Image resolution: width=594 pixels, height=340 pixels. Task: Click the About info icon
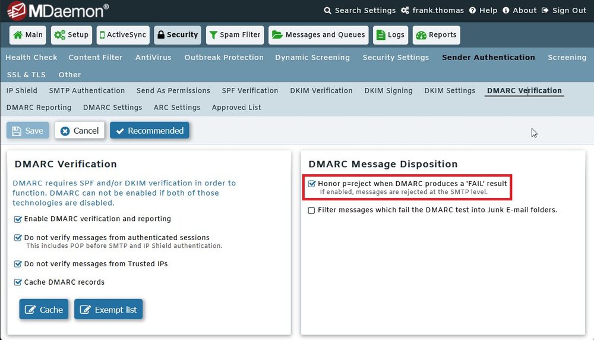(505, 11)
